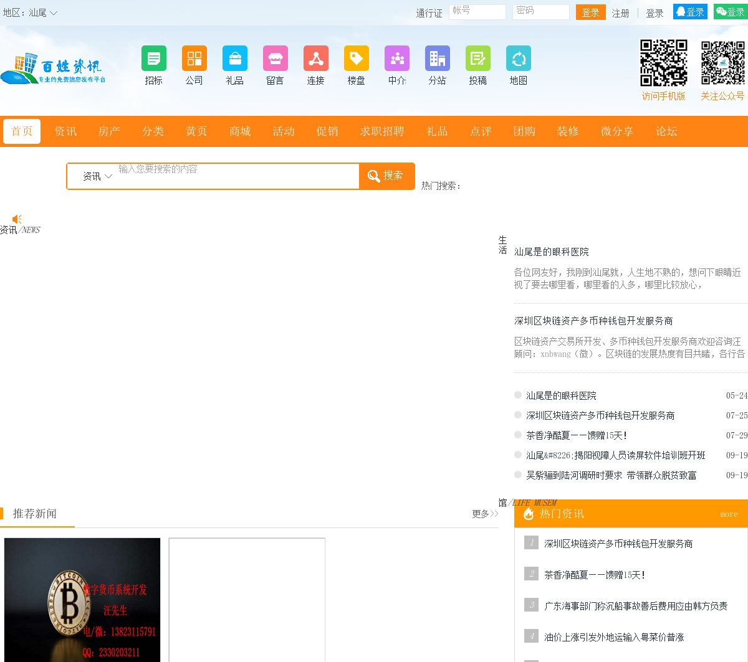Open the pink 留言 icon

click(275, 59)
